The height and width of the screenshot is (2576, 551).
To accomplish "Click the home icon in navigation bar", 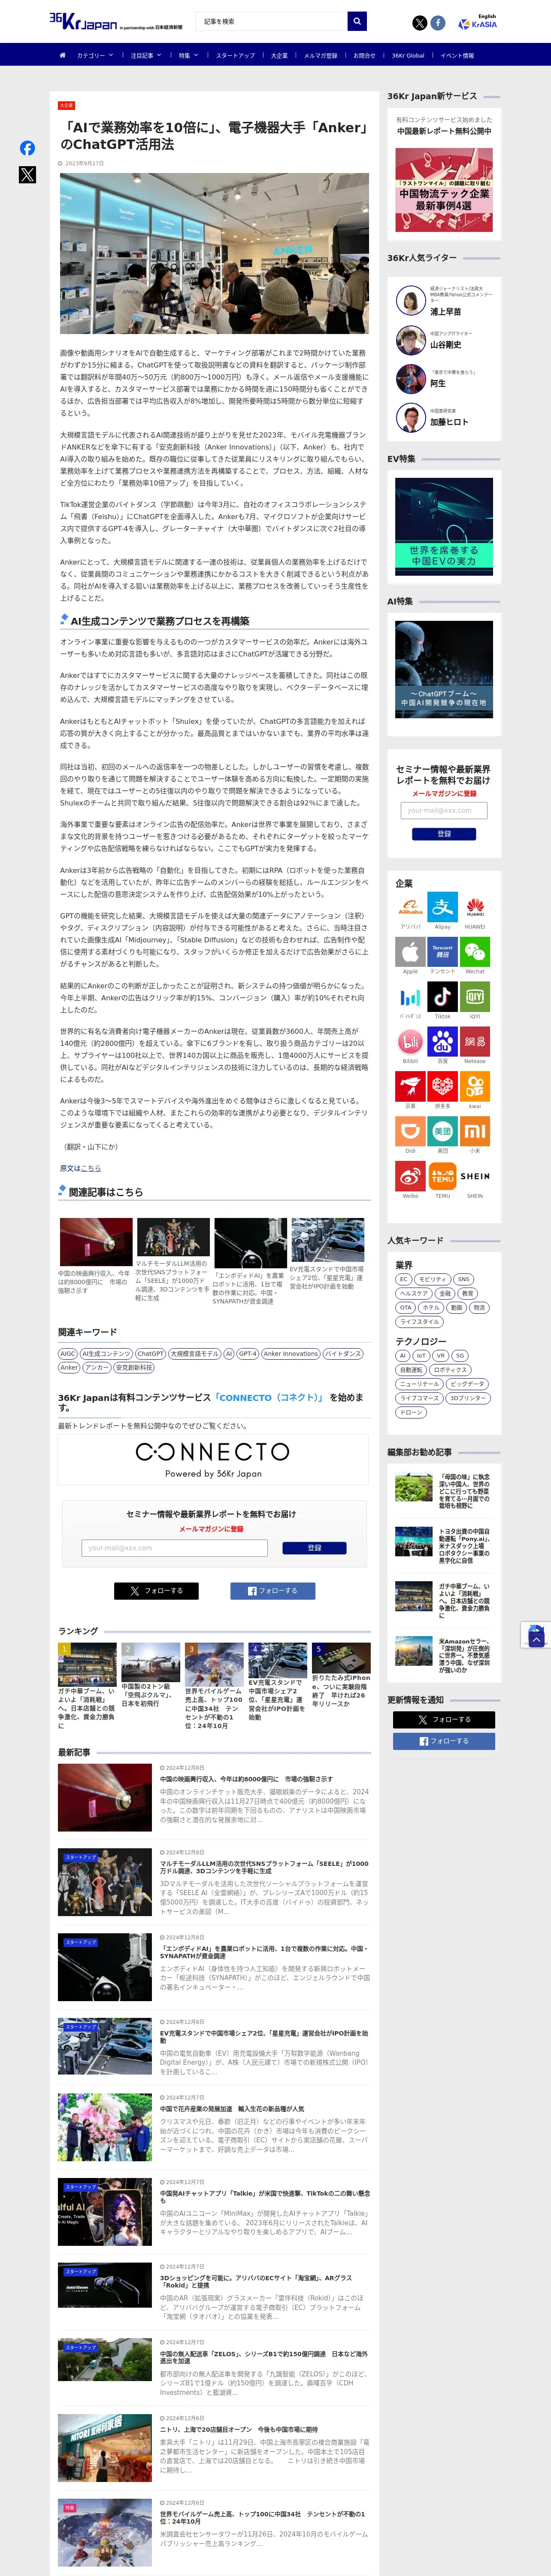I will 62,55.
